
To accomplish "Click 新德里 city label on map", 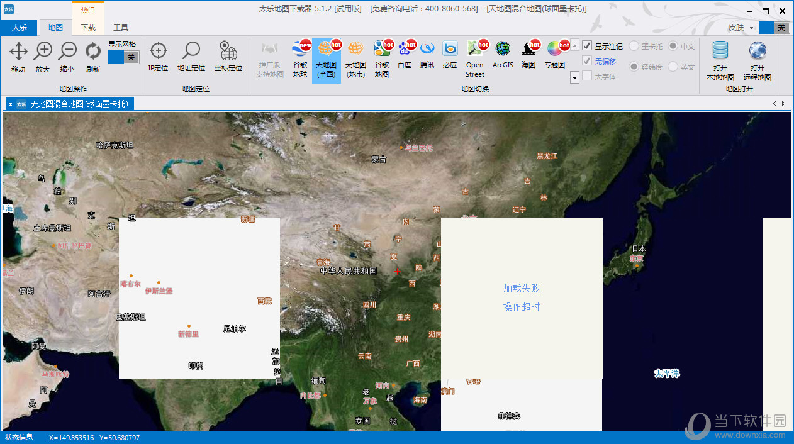I will coord(189,334).
